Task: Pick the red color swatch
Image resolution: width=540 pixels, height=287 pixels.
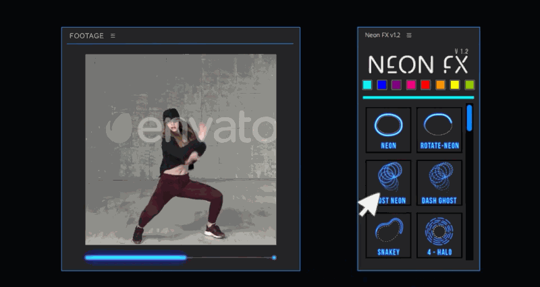Action: point(425,85)
